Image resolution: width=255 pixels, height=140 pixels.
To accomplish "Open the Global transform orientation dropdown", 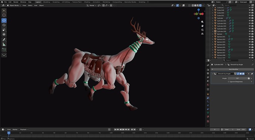I will [x=91, y=6].
